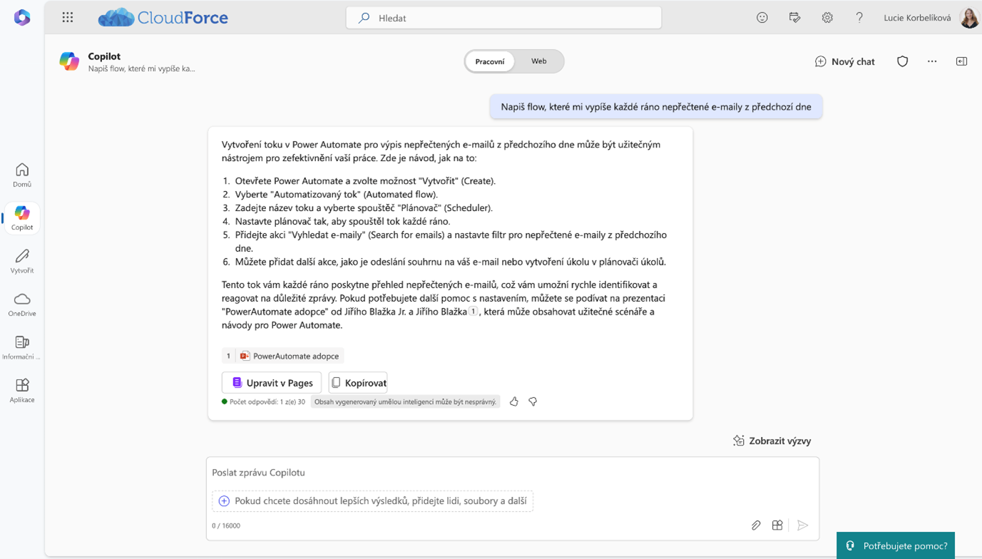Open the plugins grid icon in the composer
The width and height of the screenshot is (982, 559).
tap(777, 525)
